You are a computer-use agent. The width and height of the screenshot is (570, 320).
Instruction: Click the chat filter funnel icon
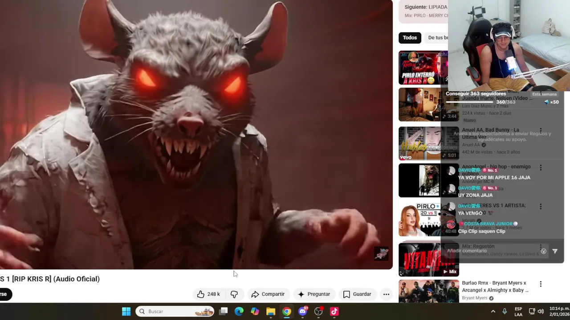click(x=555, y=251)
